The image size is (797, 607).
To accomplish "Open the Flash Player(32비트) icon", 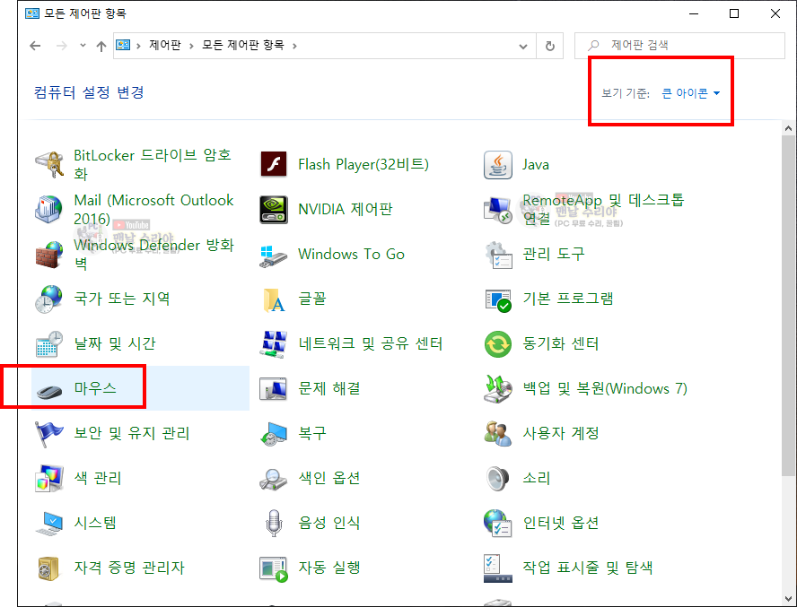I will tap(274, 165).
